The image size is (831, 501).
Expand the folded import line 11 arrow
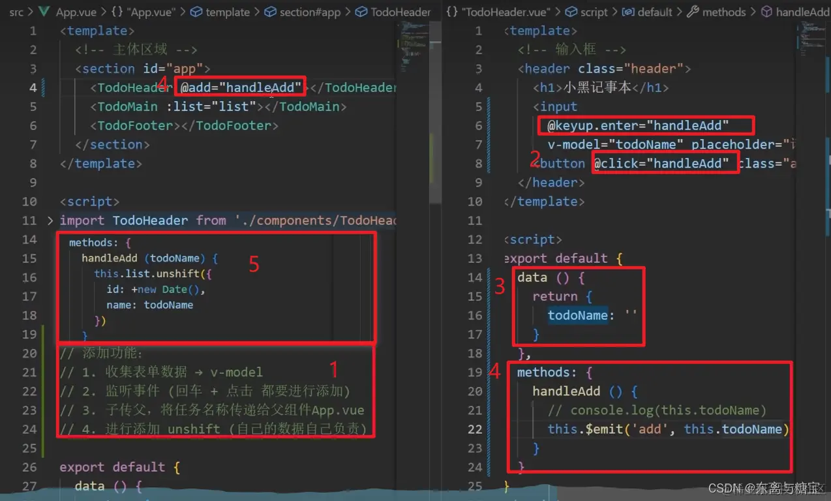50,221
